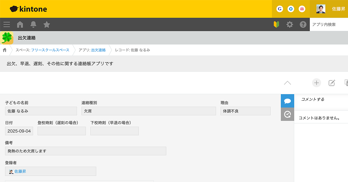This screenshot has width=348, height=182.
Task: Add a new record with plus icon
Action: [316, 83]
